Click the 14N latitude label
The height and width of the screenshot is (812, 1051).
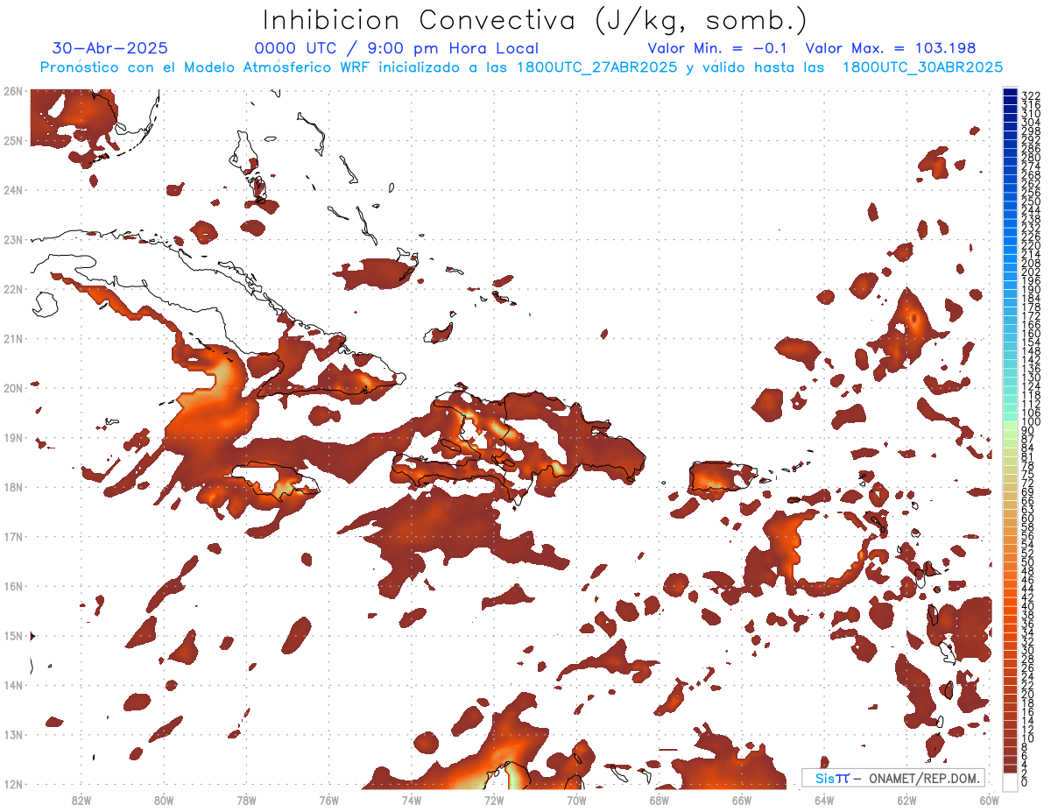(x=13, y=685)
